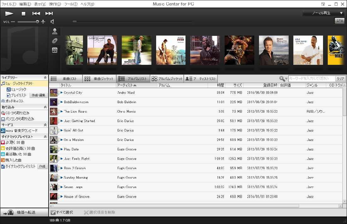The width and height of the screenshot is (347, 224).
Task: Sort by ジャンル column header
Action: (315, 85)
